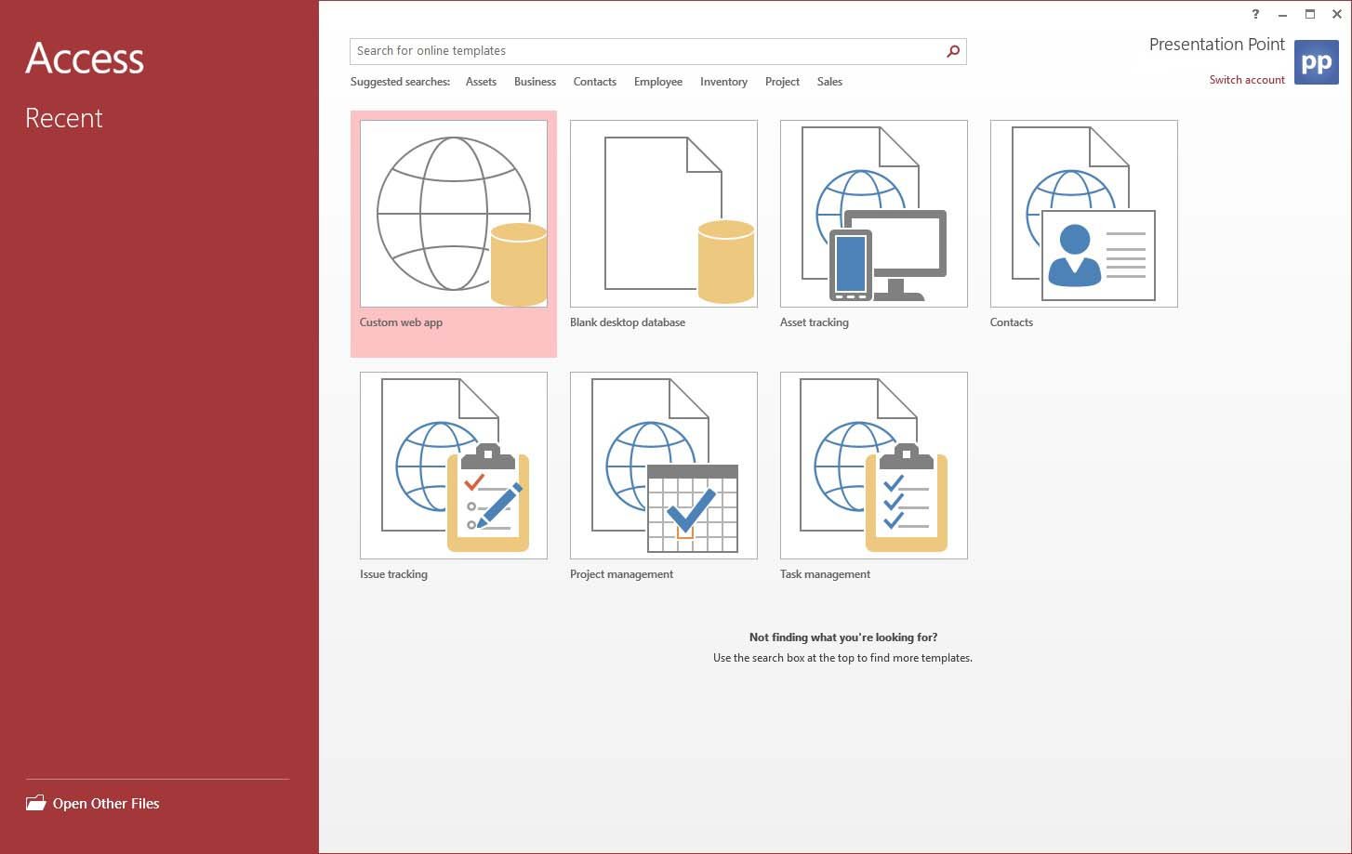Maximize the Access window
Screen dimensions: 1352x854
pos(1309,14)
